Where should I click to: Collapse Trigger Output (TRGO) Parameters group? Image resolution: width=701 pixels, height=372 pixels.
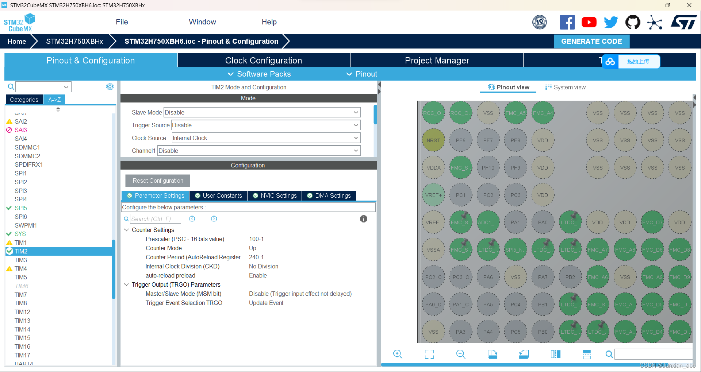tap(126, 284)
